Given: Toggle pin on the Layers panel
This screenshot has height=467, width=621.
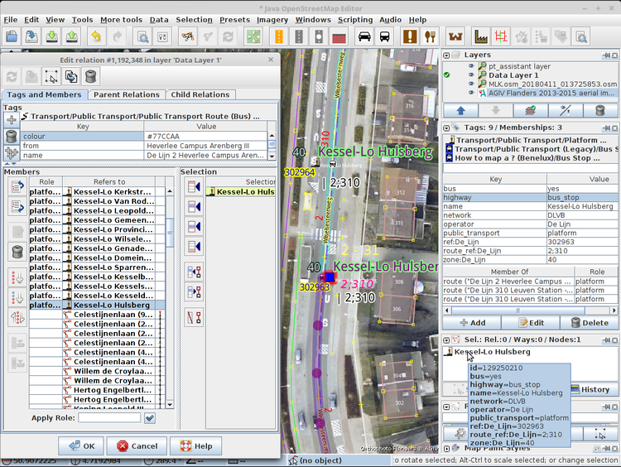Looking at the screenshot, I should pyautogui.click(x=607, y=55).
